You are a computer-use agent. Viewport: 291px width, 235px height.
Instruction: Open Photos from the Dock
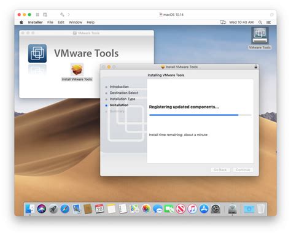pos(146,209)
